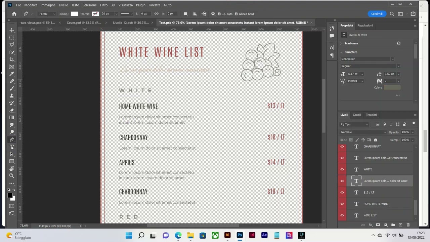Click the fx layer style icon
430x242 pixels.
coord(370,225)
